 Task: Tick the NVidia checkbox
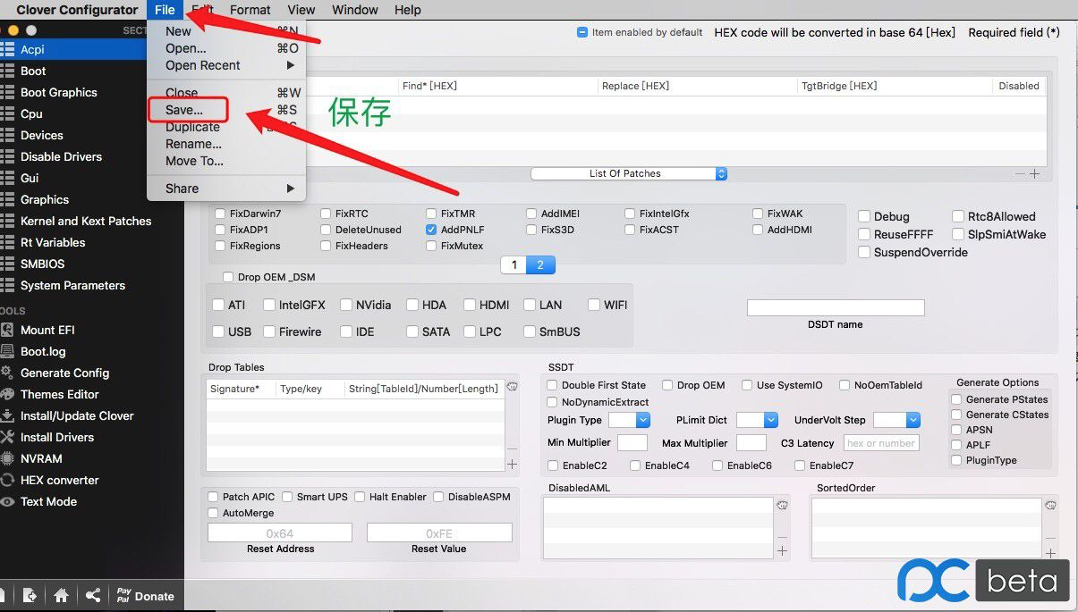[x=345, y=305]
